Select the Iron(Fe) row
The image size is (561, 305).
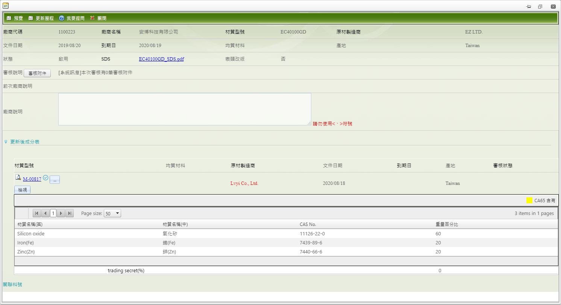286,242
